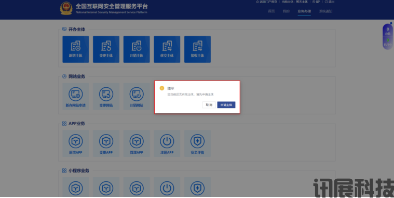Click 取消 in the prompt dialog

click(209, 105)
